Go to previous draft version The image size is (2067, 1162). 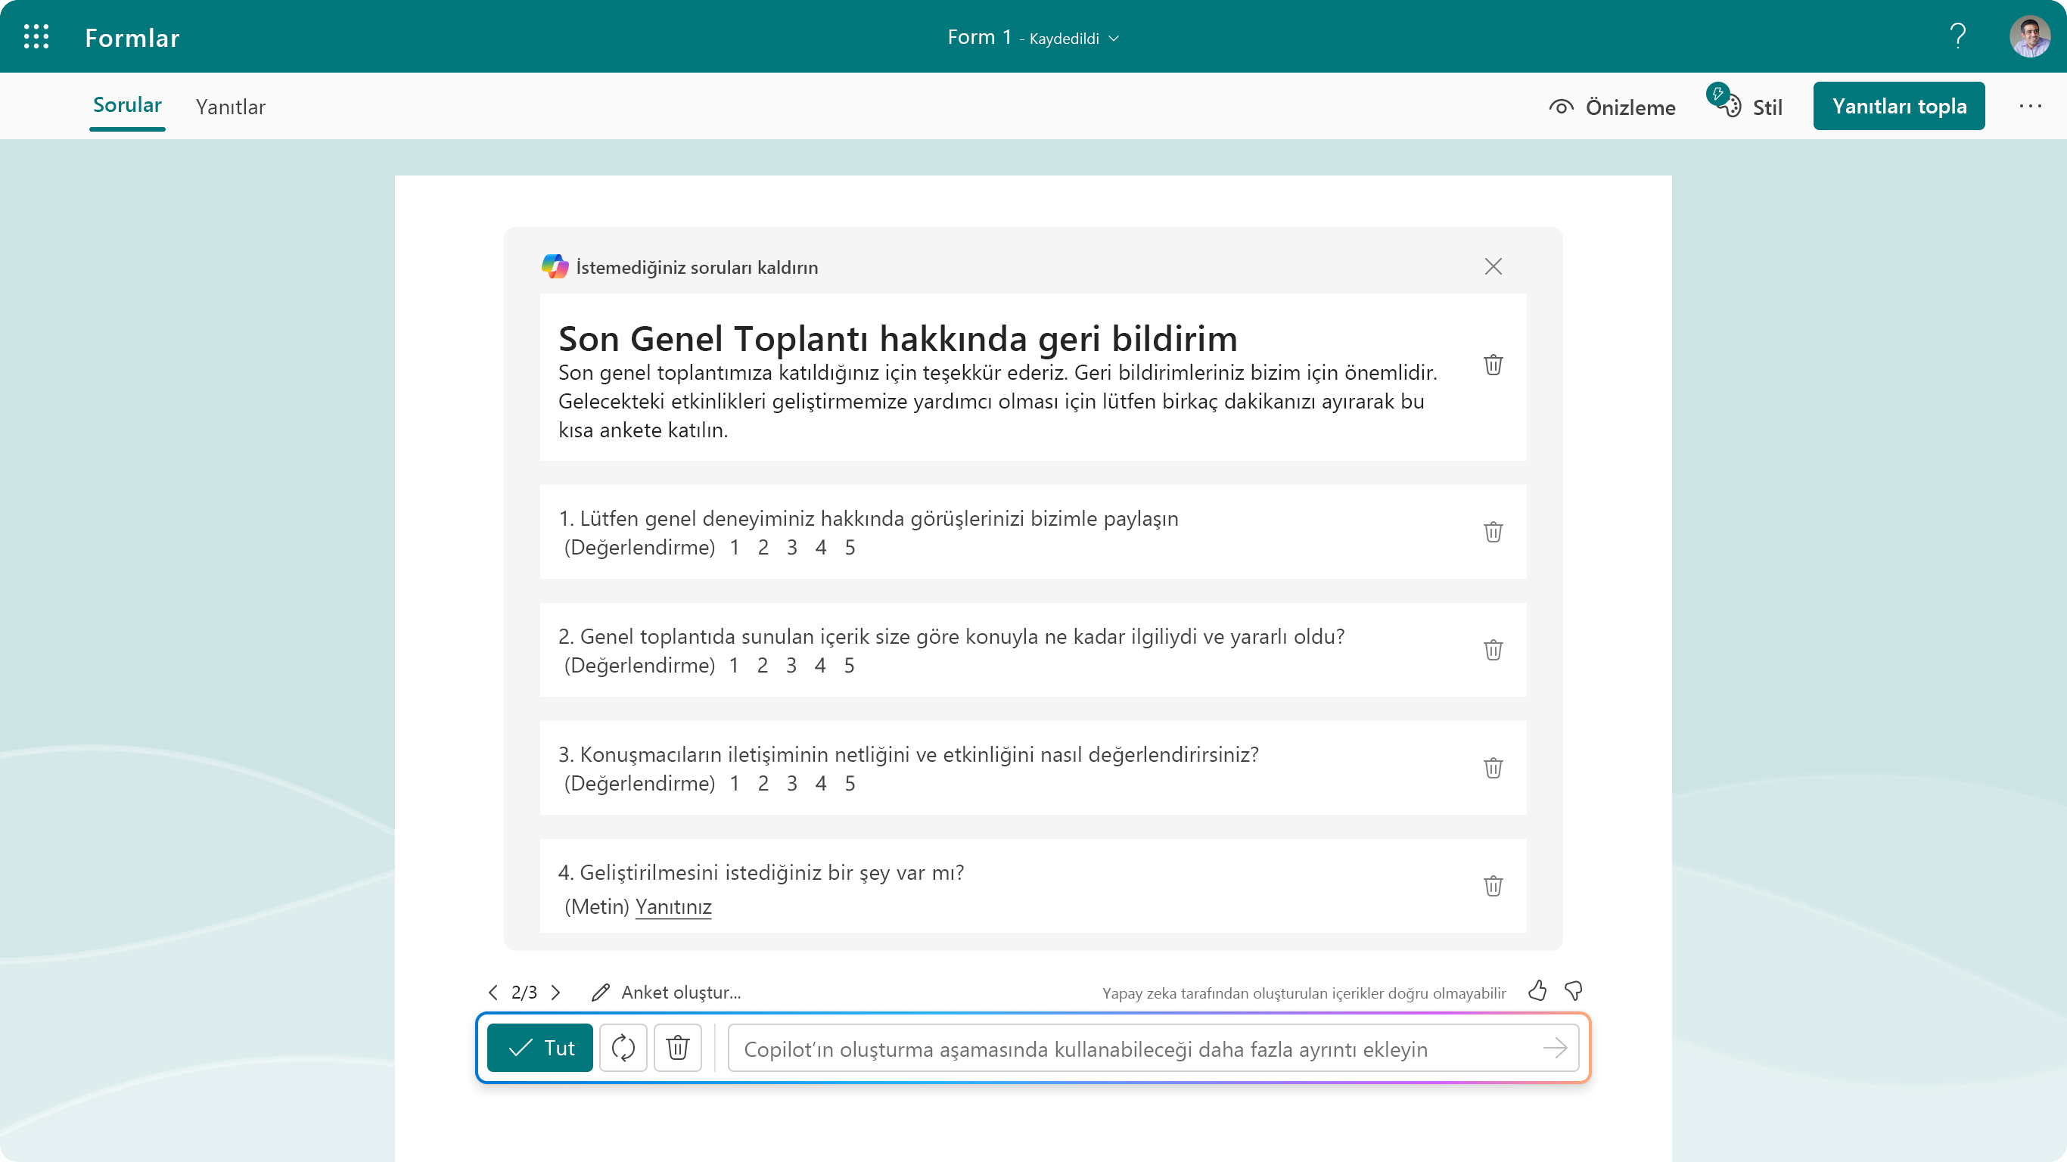tap(493, 993)
